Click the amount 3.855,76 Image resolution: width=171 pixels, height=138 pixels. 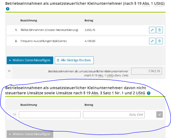pyautogui.click(x=90, y=30)
